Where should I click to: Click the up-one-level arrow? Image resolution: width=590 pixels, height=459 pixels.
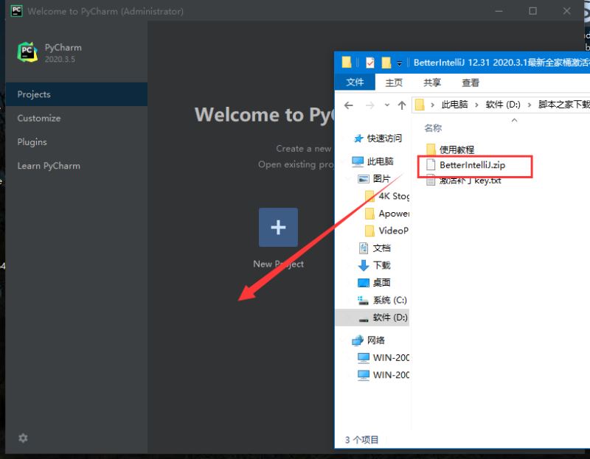(x=401, y=105)
